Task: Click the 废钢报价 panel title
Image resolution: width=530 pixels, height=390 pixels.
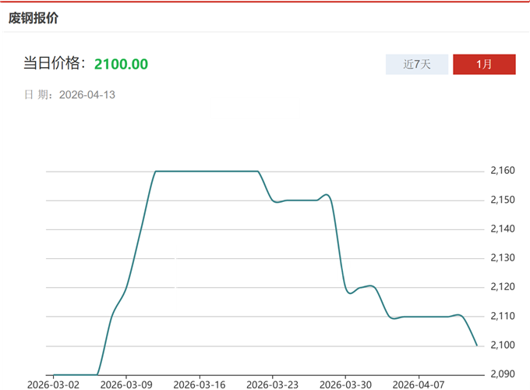Action: [33, 17]
